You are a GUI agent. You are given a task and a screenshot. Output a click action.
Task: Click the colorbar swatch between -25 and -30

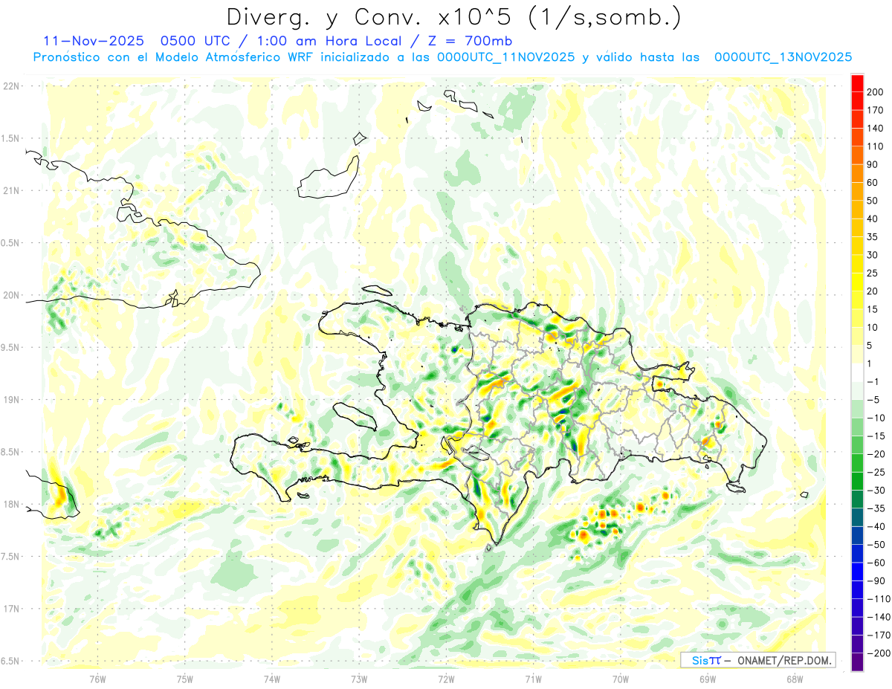[x=857, y=481]
